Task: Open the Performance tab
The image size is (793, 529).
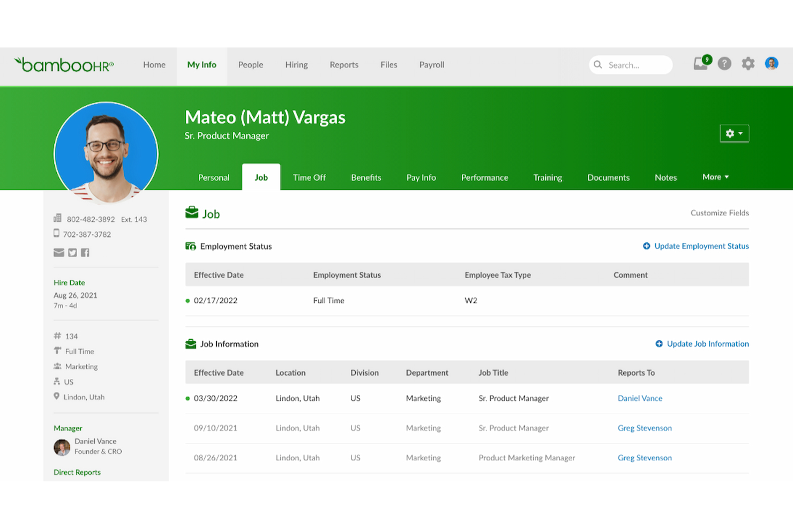Action: [484, 177]
